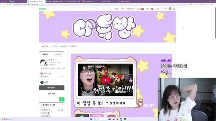Click the member count 47,804

coord(45,77)
